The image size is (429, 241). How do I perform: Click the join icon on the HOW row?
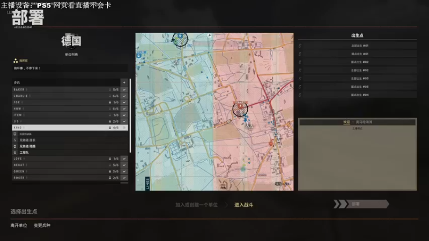click(x=124, y=109)
